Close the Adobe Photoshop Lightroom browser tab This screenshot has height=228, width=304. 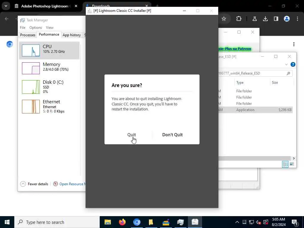click(76, 6)
